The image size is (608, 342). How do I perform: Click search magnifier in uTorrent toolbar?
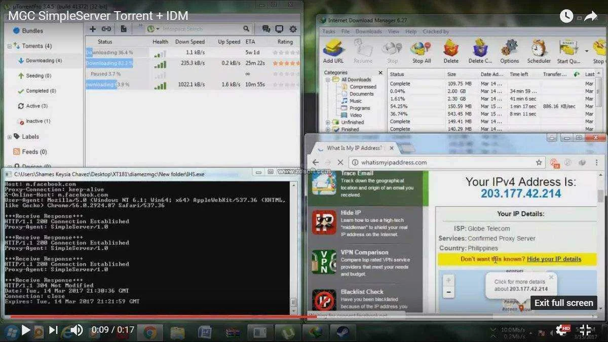pyautogui.click(x=246, y=29)
